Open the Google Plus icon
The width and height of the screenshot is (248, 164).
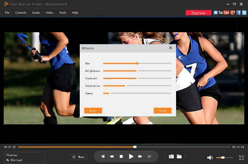233,13
